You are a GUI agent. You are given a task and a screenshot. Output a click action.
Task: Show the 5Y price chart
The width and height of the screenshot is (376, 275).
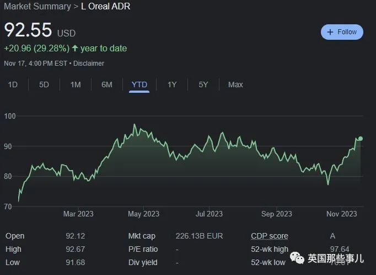click(203, 84)
